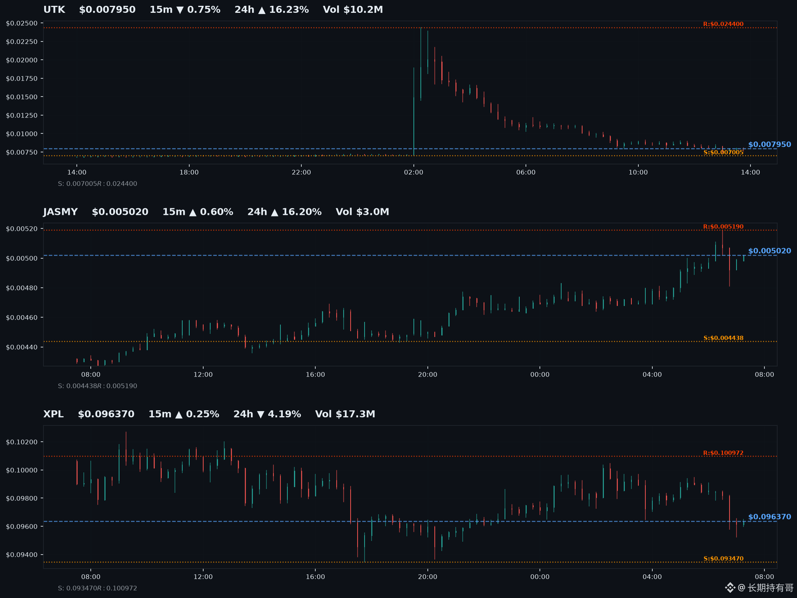Select the $0.02500 y-axis label

22,23
